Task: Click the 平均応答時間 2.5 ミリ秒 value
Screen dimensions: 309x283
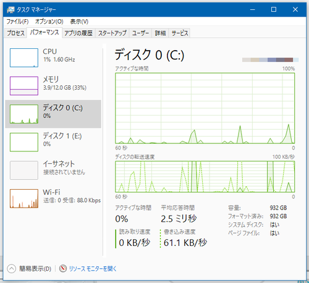Action: pyautogui.click(x=179, y=219)
